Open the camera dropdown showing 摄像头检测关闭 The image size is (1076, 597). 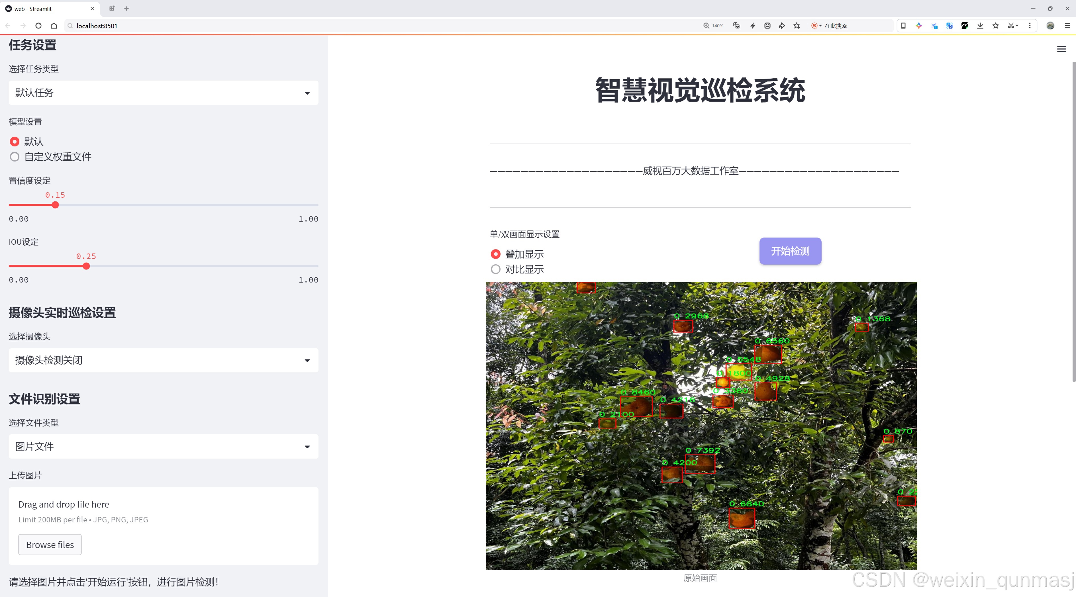163,360
